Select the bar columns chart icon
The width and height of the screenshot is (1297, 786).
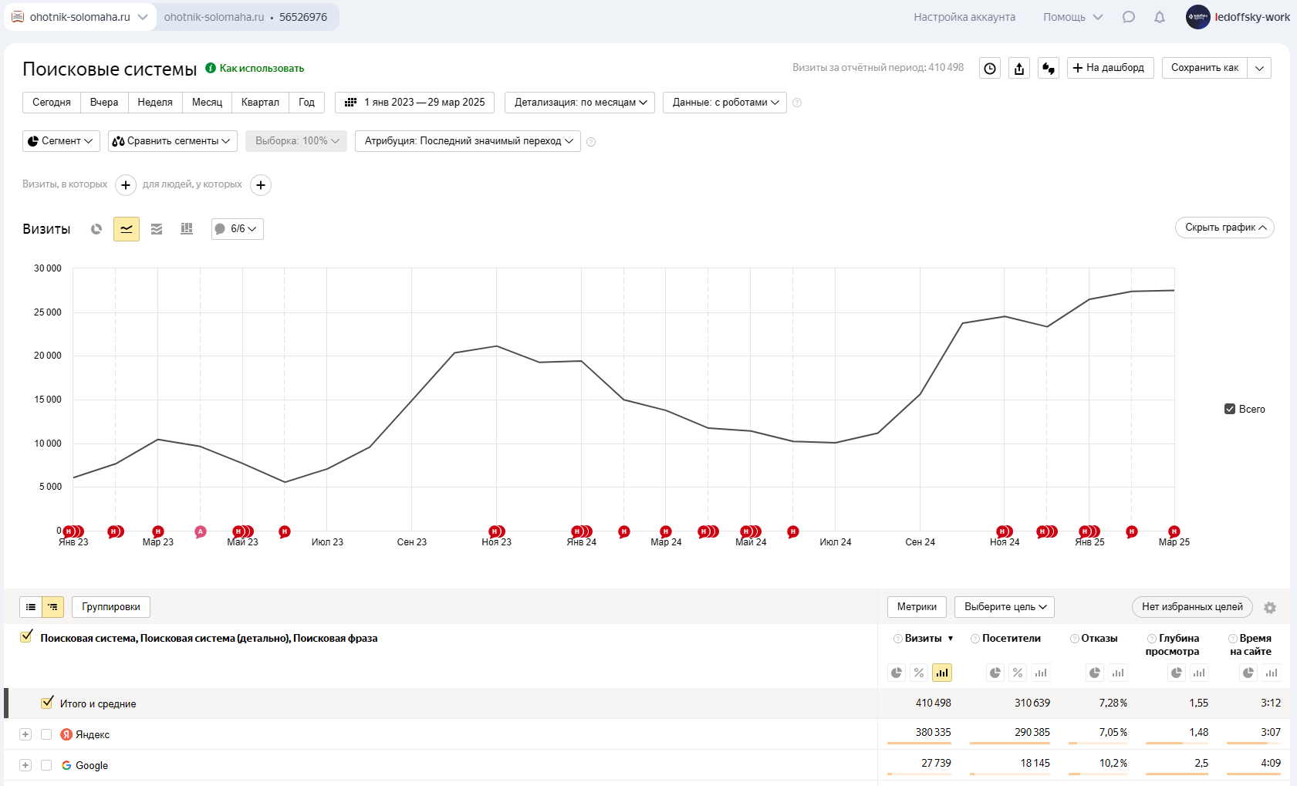(187, 229)
